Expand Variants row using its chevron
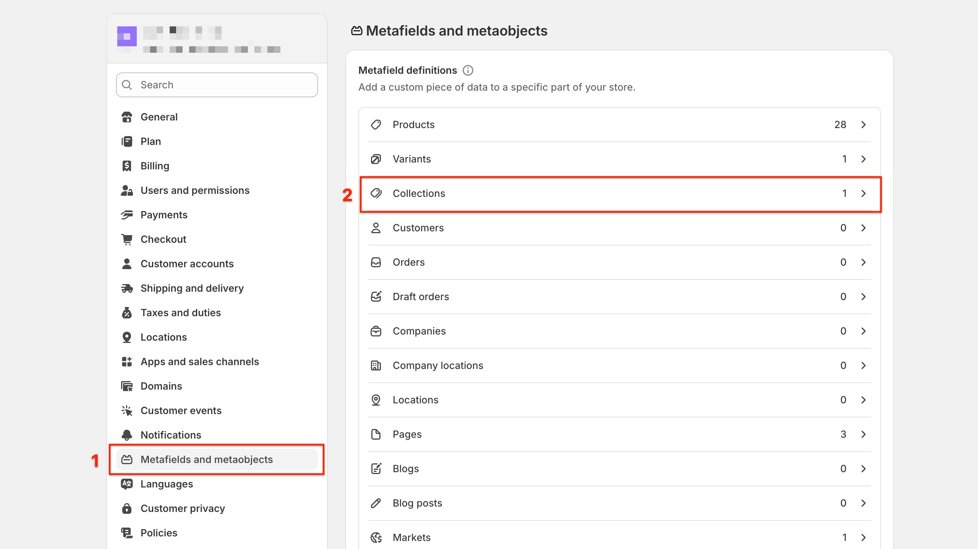The width and height of the screenshot is (978, 549). pos(863,159)
